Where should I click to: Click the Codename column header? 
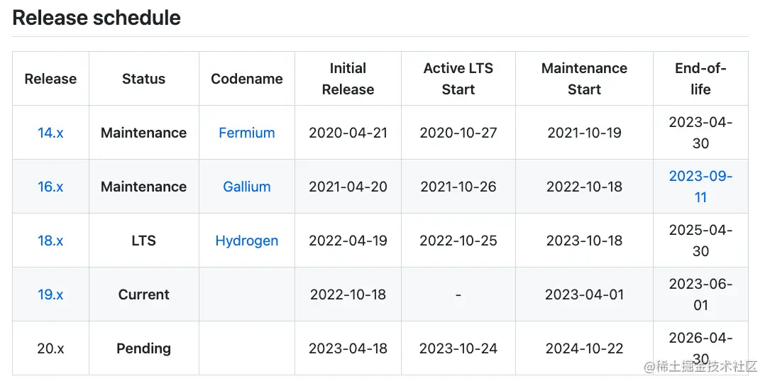pos(246,79)
